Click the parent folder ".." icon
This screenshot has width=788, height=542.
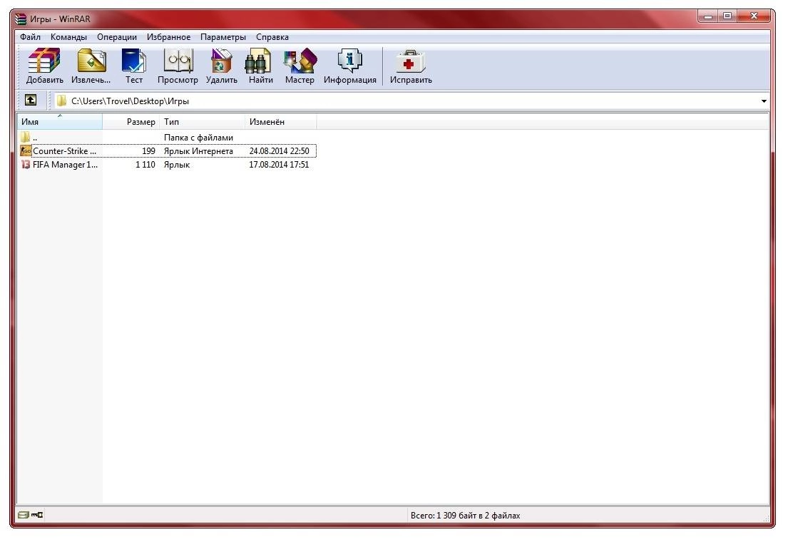click(x=26, y=137)
